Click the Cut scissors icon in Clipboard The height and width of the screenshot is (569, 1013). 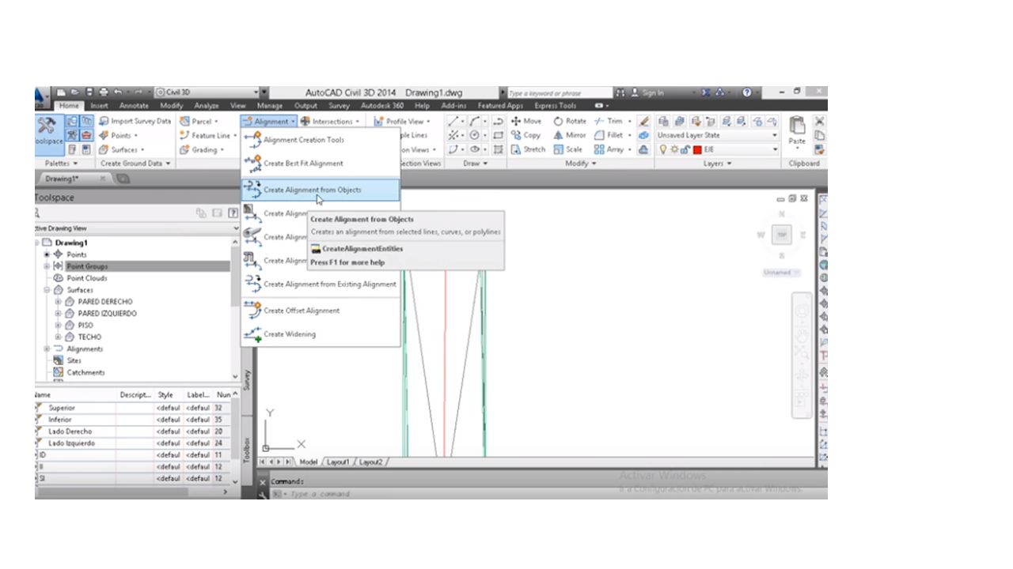(x=820, y=121)
